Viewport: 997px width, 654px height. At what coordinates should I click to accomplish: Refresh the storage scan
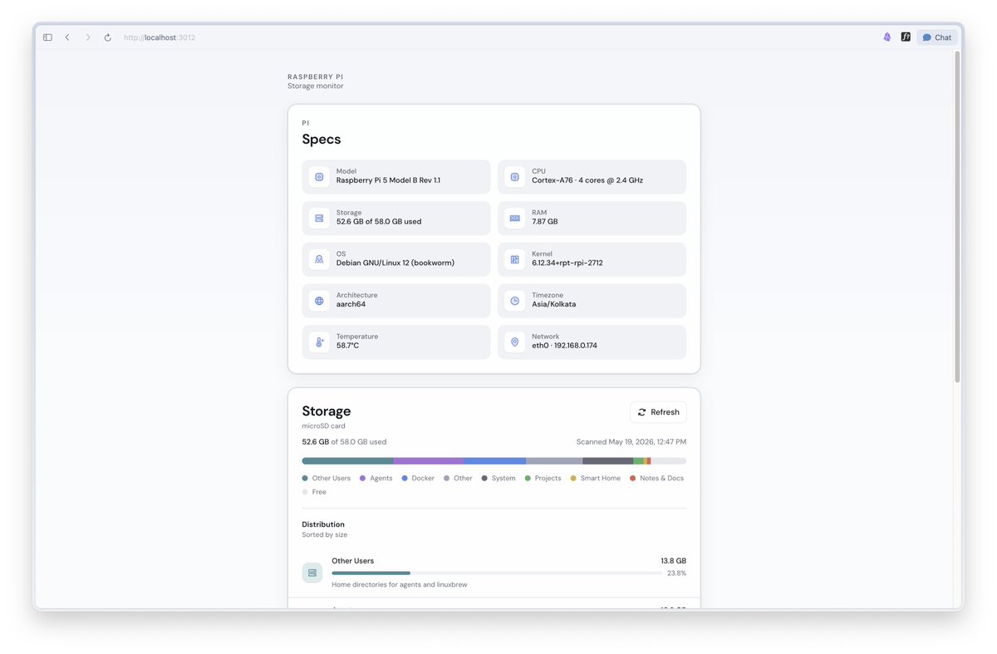point(658,412)
